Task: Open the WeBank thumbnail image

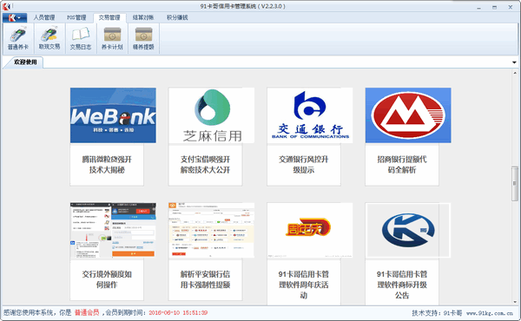Action: click(113, 115)
